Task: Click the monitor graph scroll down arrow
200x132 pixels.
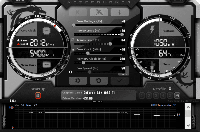Action: tap(188, 125)
